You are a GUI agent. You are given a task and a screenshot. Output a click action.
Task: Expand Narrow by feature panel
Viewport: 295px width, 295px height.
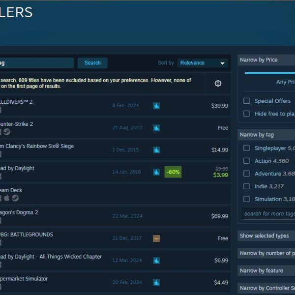[x=266, y=270]
